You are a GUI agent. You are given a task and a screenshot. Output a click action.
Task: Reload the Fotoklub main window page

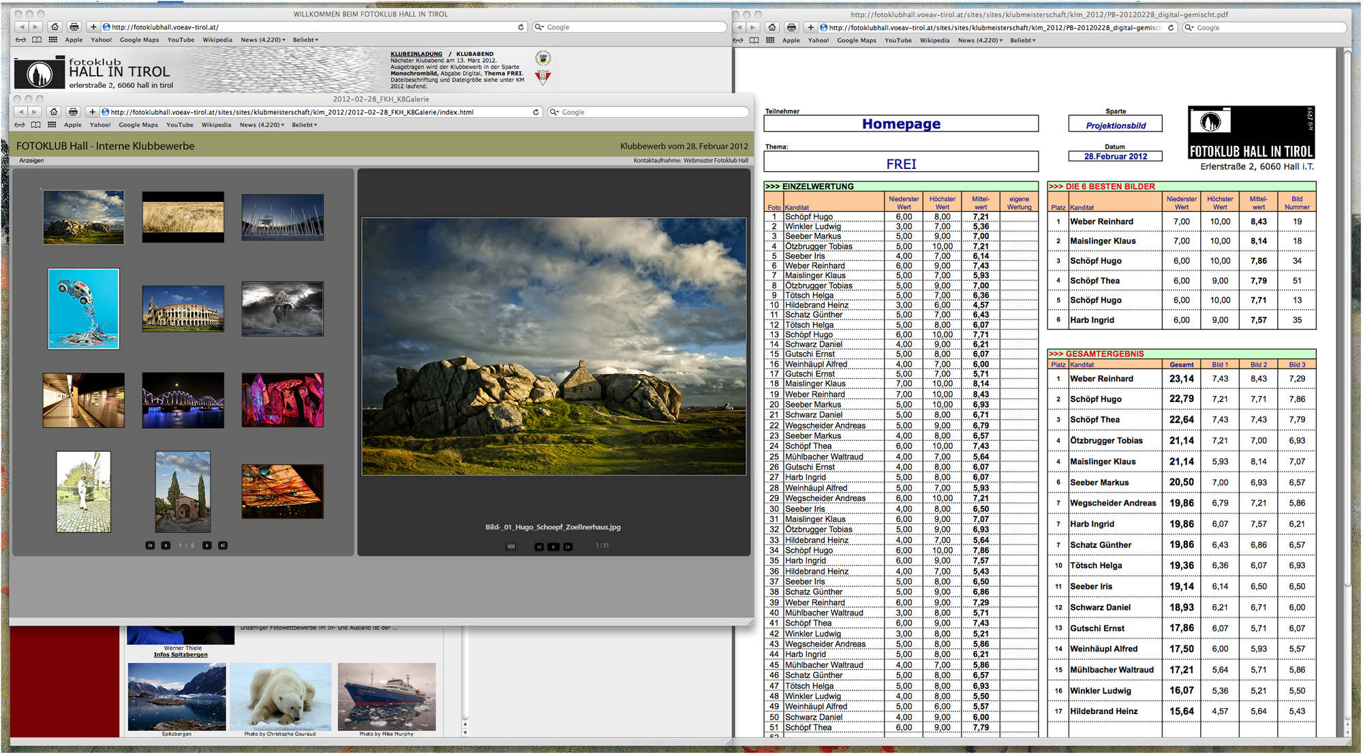[x=521, y=27]
